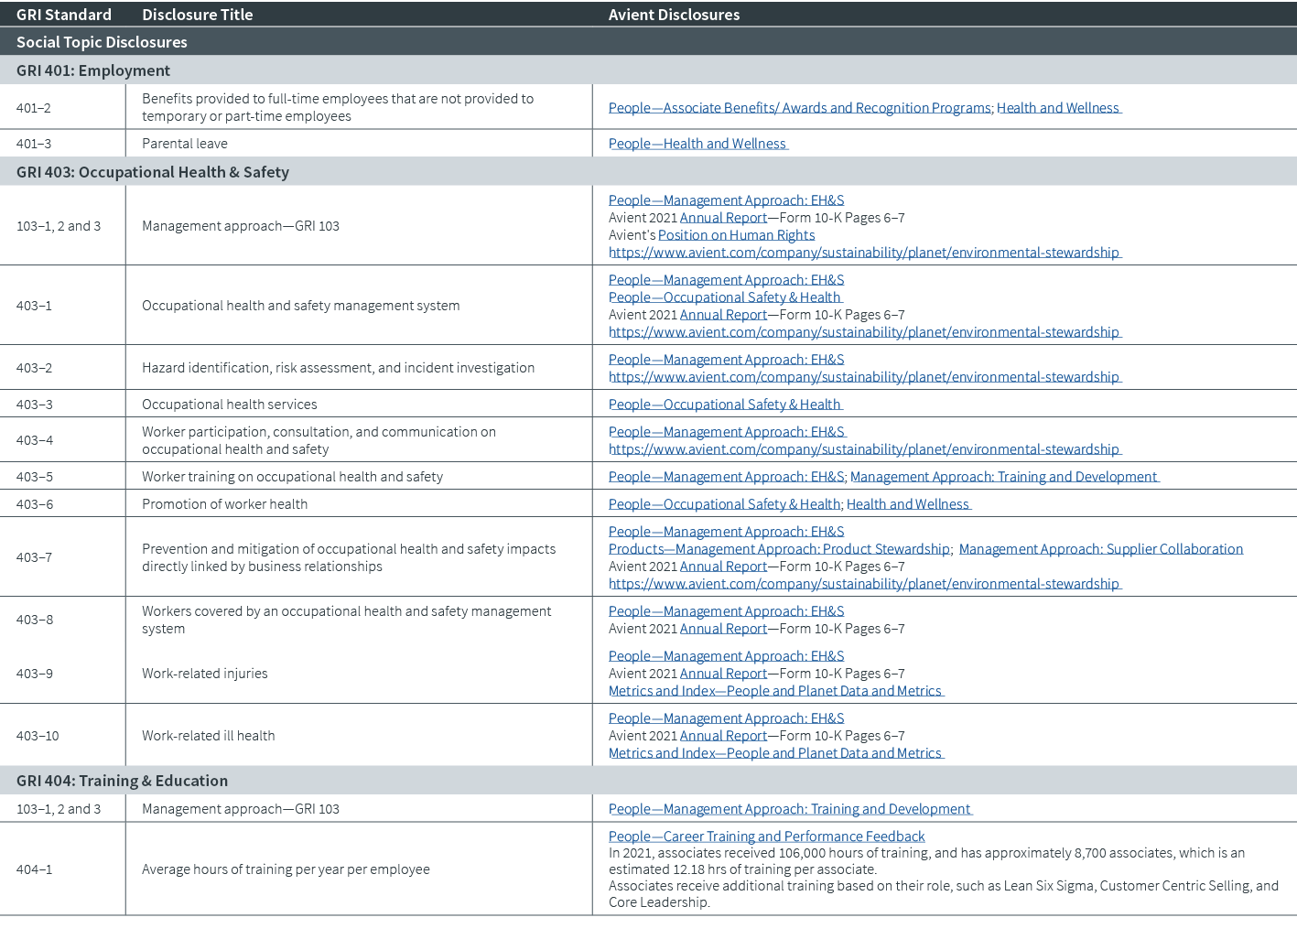Open Metrics and Index link in 403-9 row
The image size is (1297, 939).
[x=775, y=691]
